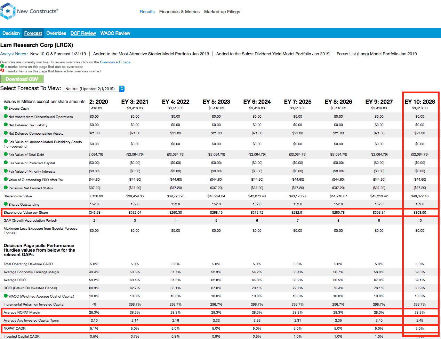Screen dimensions: 441x339
Task: Click Total Operating Revenue CAGR row label
Action: [x=28, y=264]
